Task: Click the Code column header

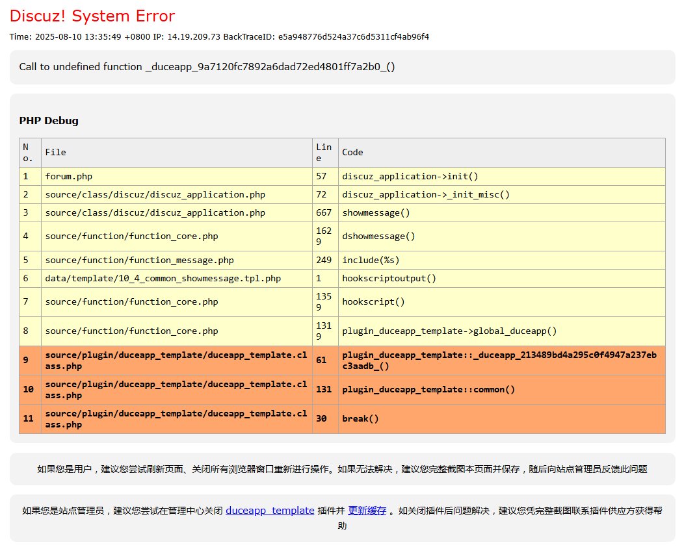Action: tap(502, 153)
